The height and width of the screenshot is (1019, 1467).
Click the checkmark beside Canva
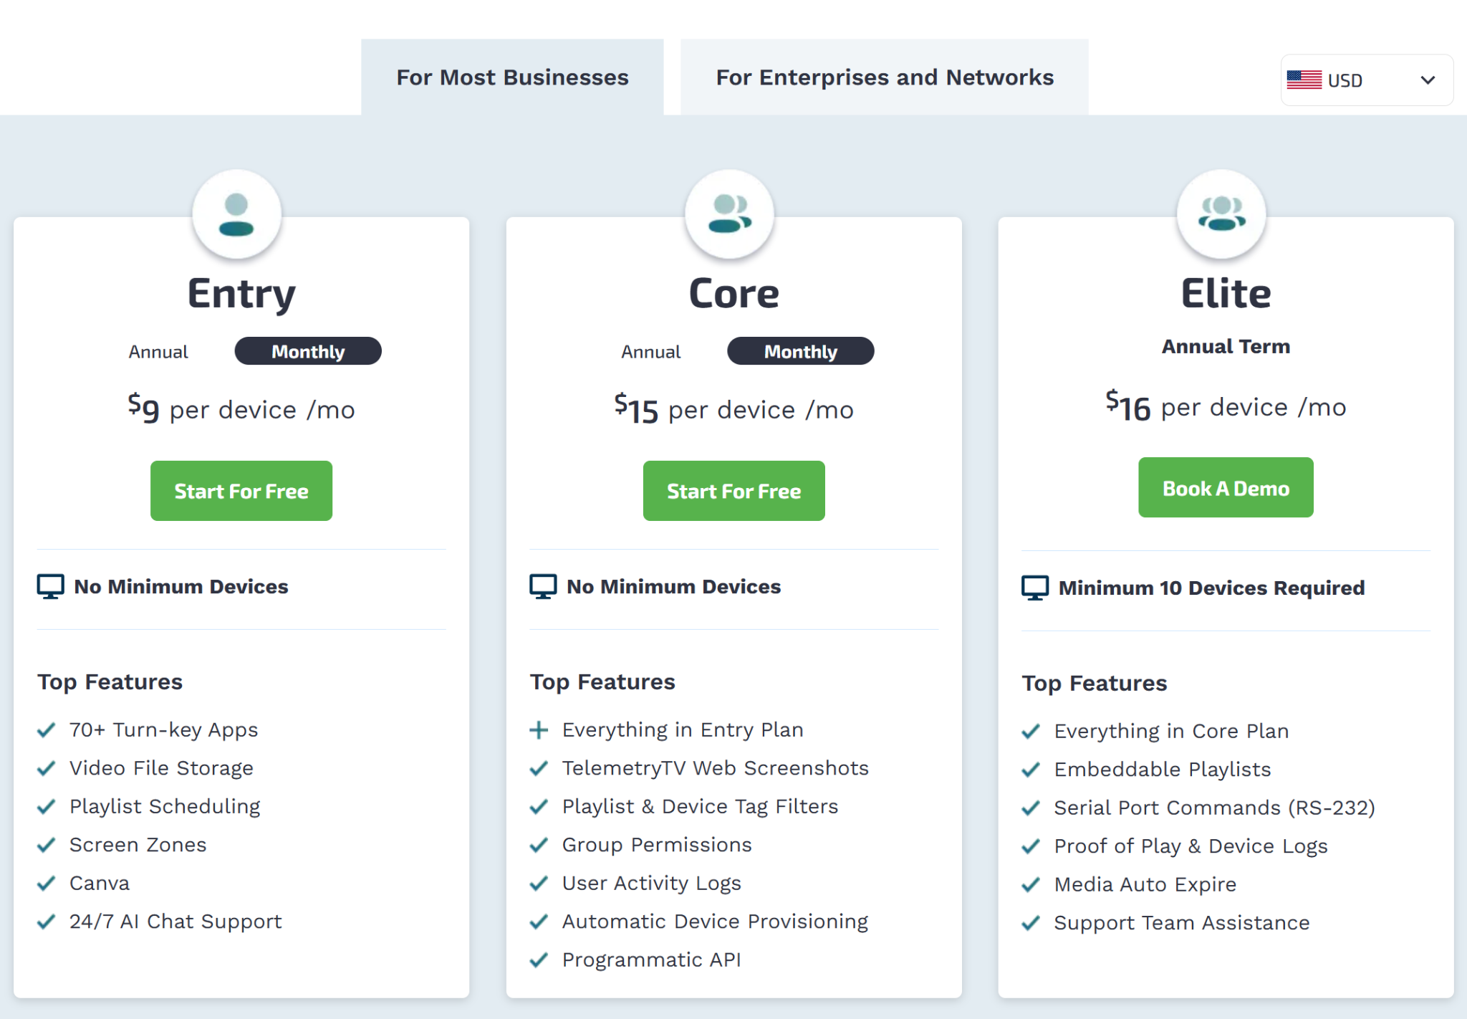tap(46, 884)
